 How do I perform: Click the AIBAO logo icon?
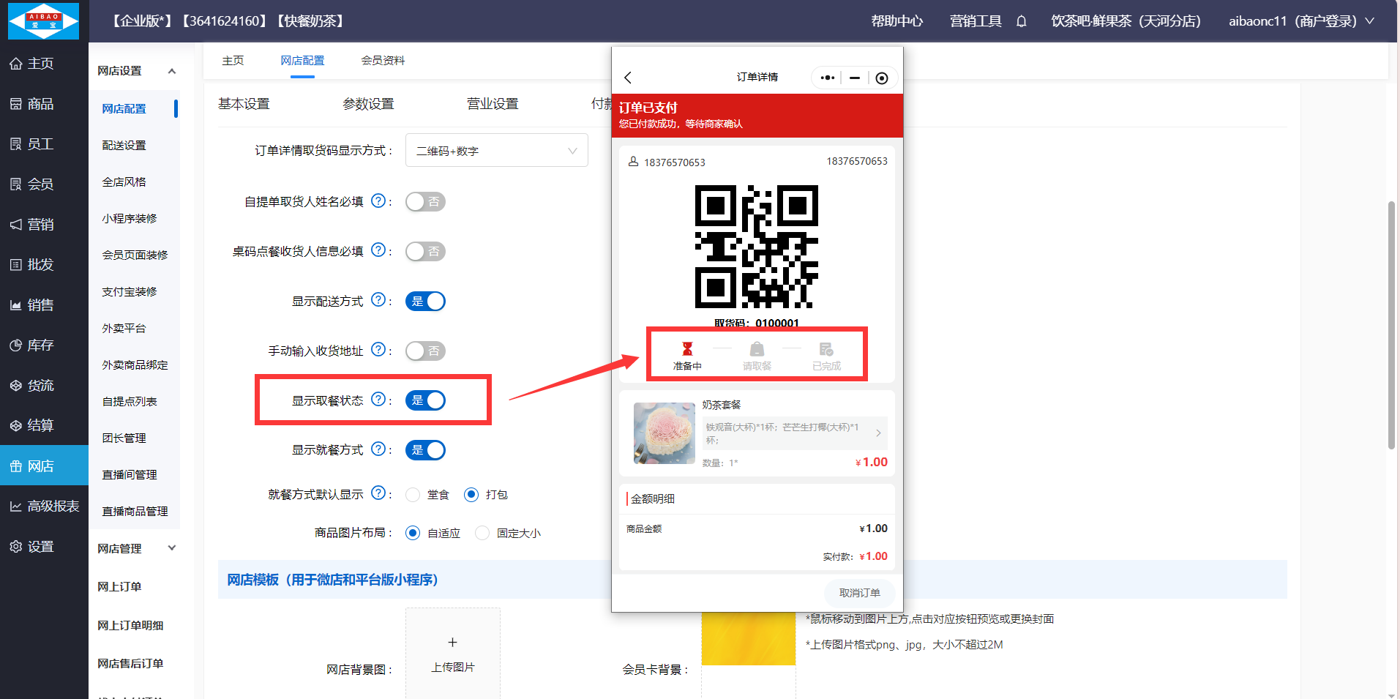[x=44, y=20]
